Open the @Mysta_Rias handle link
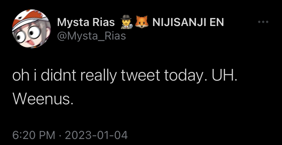This screenshot has height=145, width=282. 91,36
